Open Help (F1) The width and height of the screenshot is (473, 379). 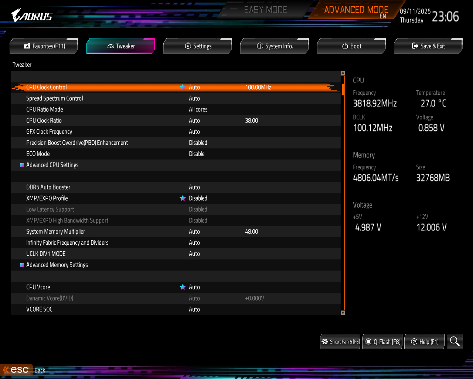425,342
